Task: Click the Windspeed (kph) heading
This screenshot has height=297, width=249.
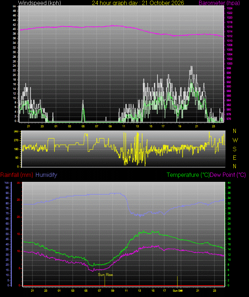Action: [39, 3]
